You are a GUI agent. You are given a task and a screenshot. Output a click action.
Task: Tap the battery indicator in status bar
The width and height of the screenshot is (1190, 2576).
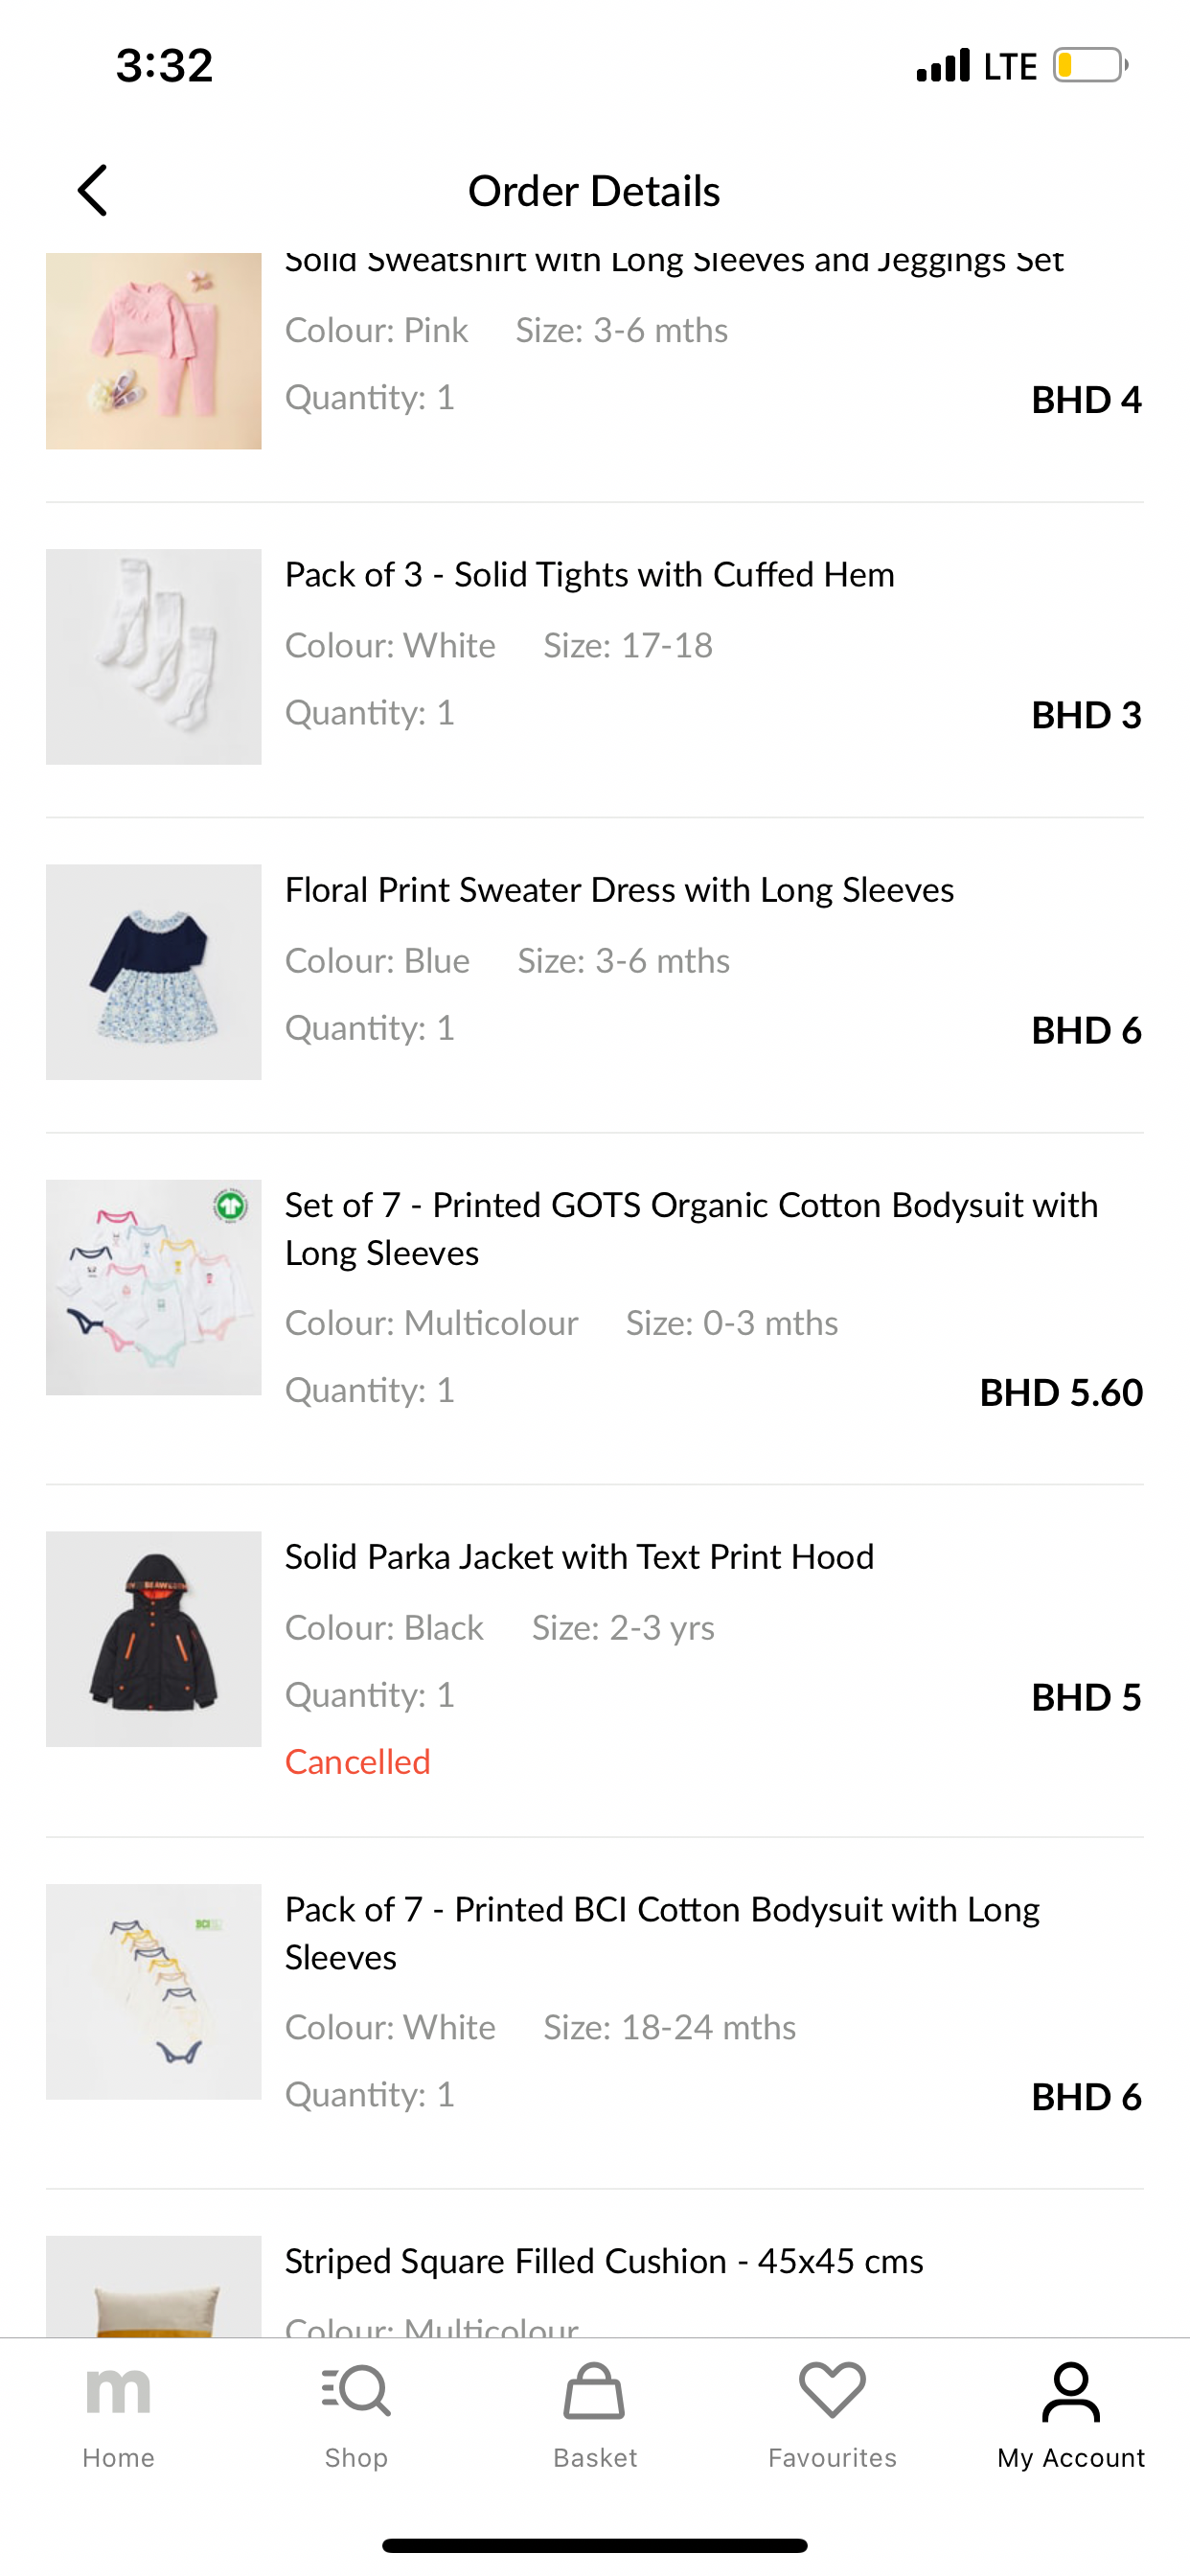tap(1089, 66)
